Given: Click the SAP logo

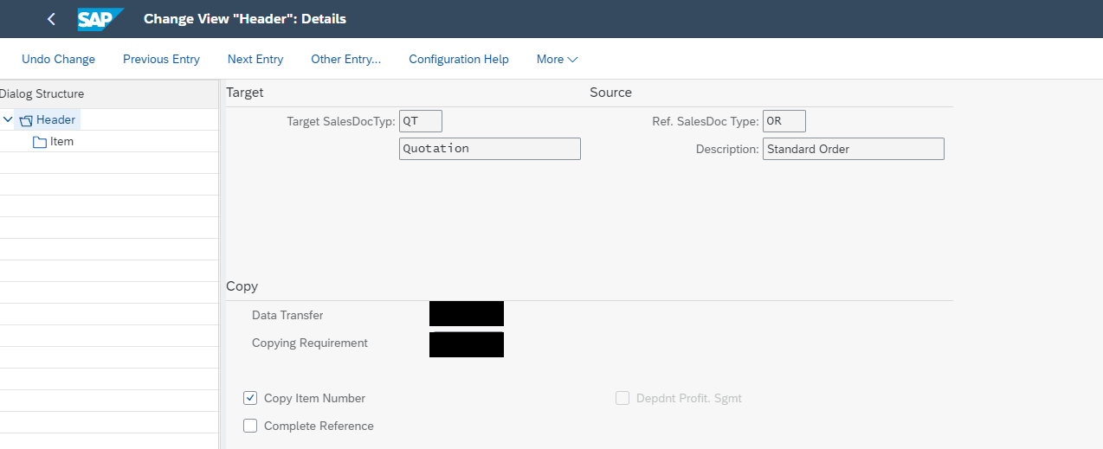Looking at the screenshot, I should click(x=100, y=19).
